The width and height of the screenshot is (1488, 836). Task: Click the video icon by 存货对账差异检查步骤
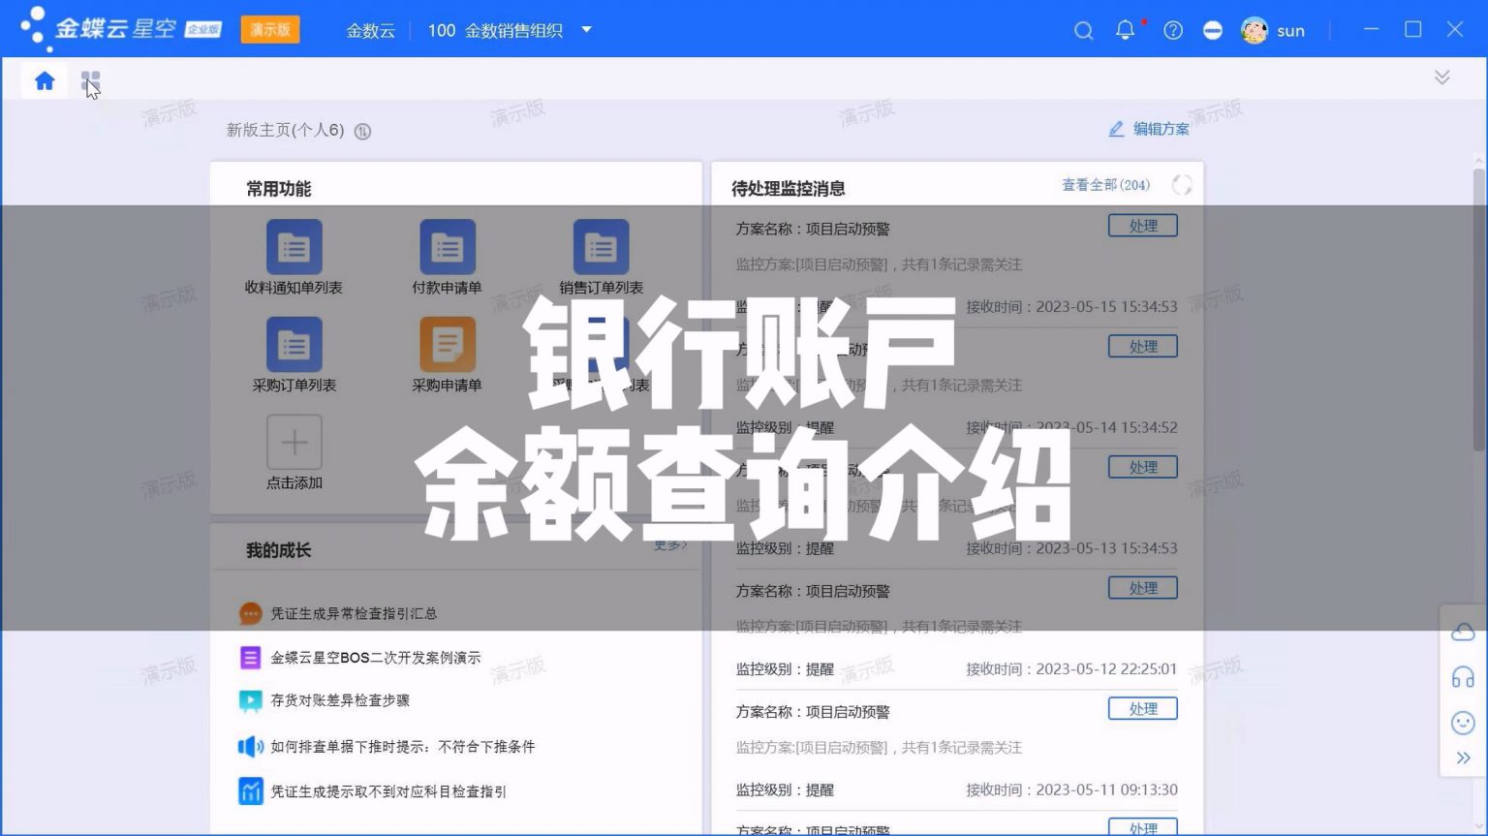250,701
